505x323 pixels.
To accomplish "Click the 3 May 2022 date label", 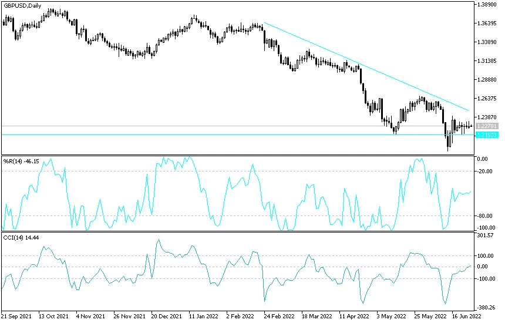I will 391,316.
